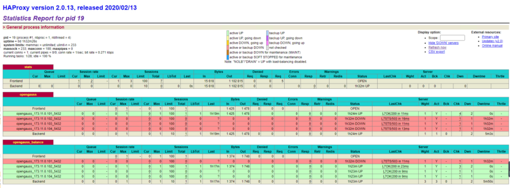Click opengauss_173.11.0.102_5432 in opengauss table

39,118
